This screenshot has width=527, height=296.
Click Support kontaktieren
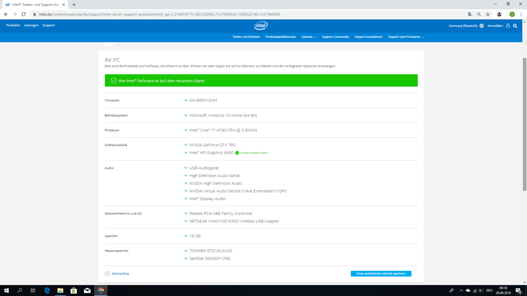pos(368,37)
